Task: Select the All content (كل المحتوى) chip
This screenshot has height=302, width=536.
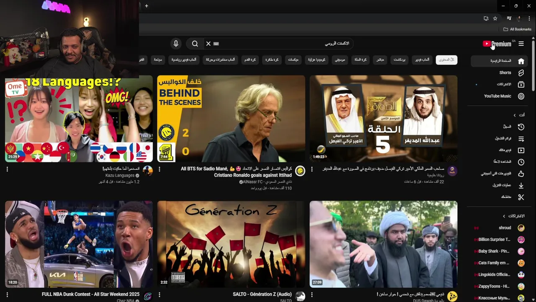Action: tap(446, 60)
